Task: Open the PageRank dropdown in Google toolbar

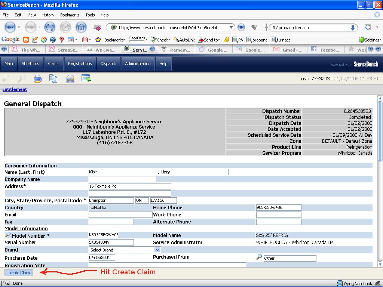Action: [x=138, y=39]
